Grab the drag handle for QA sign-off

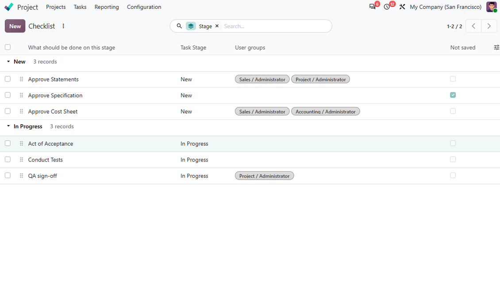[21, 176]
